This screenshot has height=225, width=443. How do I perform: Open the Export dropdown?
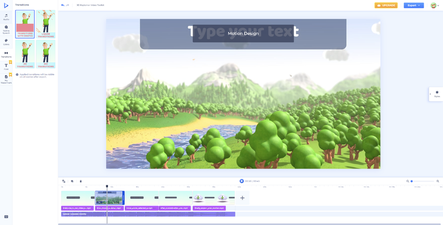tap(414, 6)
